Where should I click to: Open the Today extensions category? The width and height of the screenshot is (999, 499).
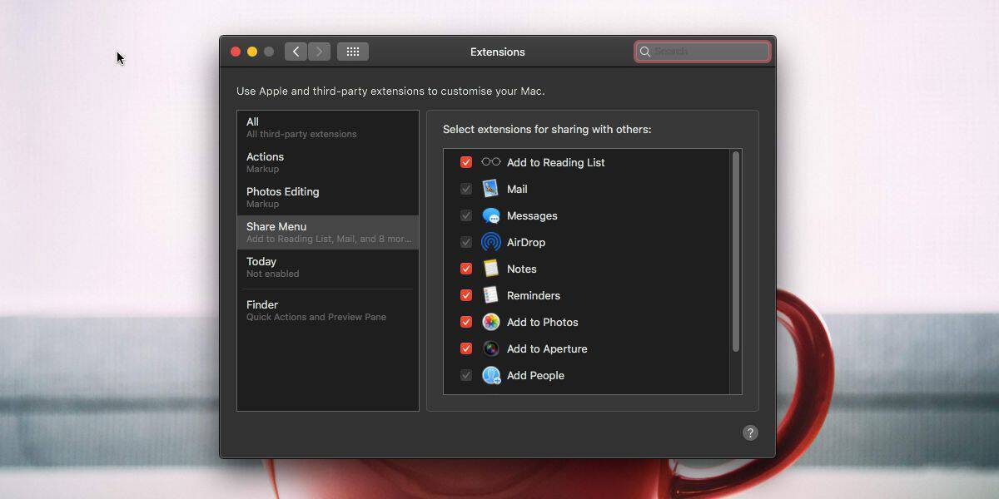tap(327, 267)
